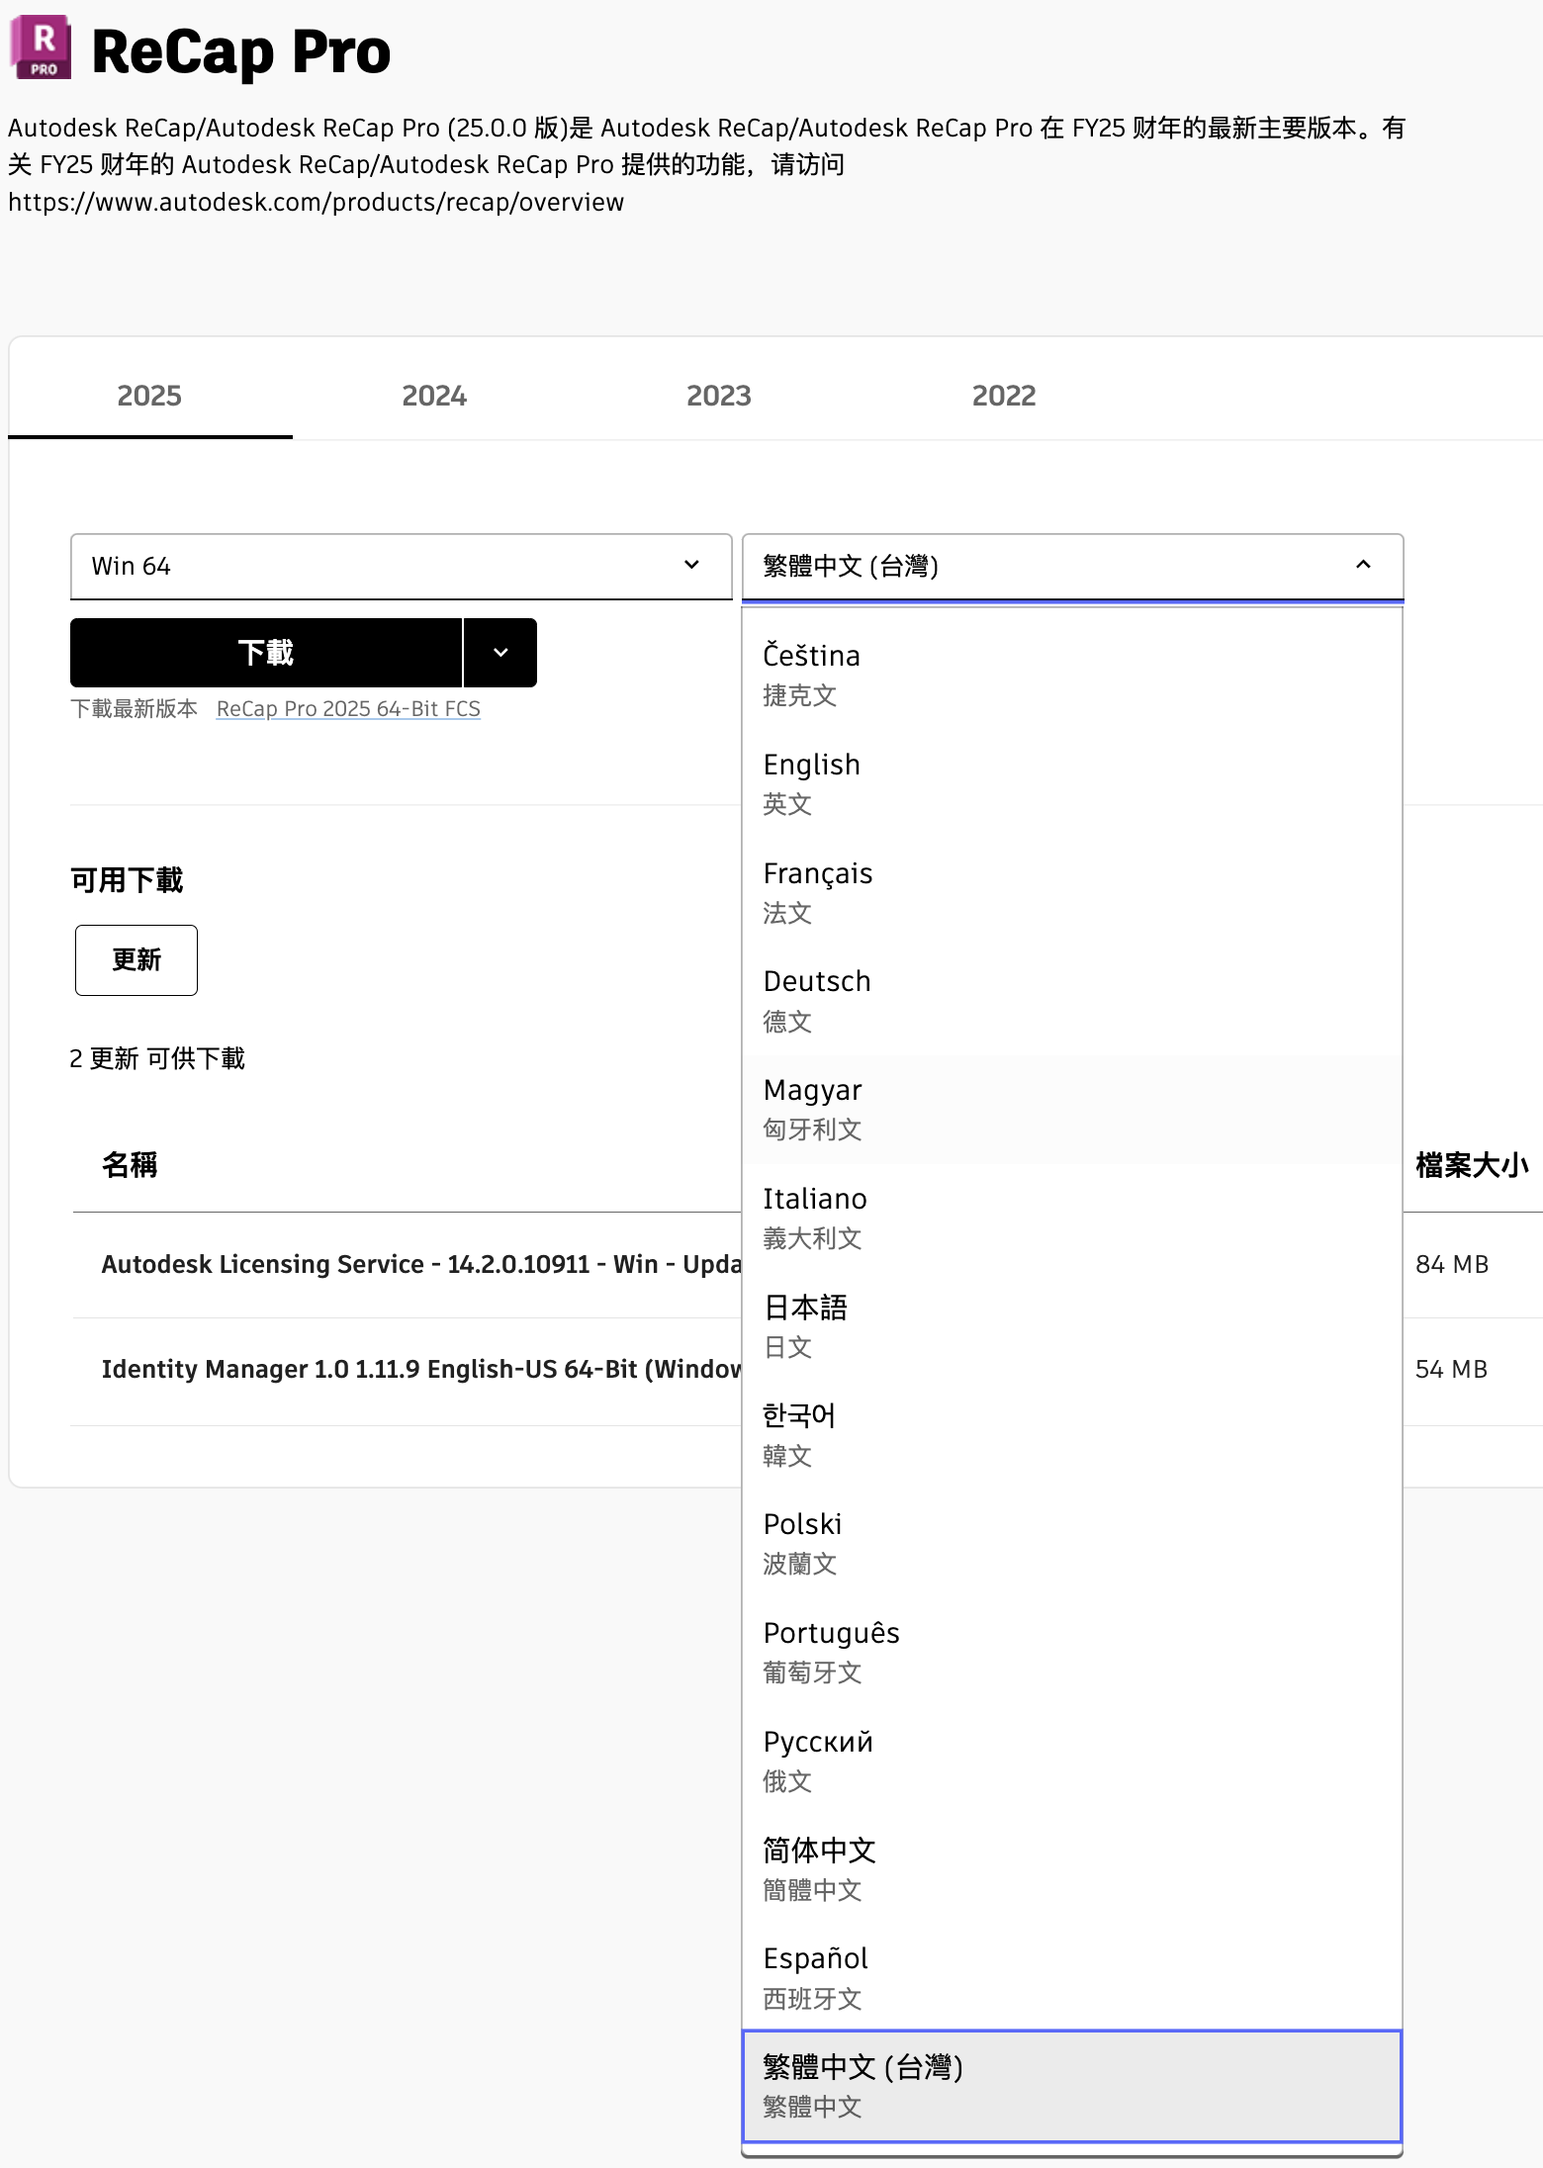Pick Français from the language options
This screenshot has height=2168, width=1543.
click(1072, 892)
